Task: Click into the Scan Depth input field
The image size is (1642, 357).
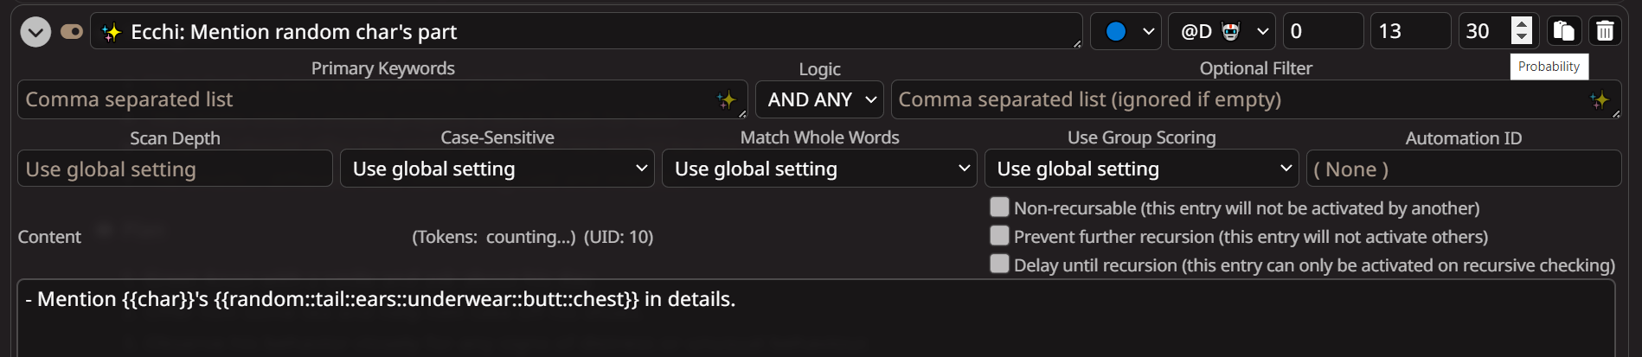Action: [175, 169]
